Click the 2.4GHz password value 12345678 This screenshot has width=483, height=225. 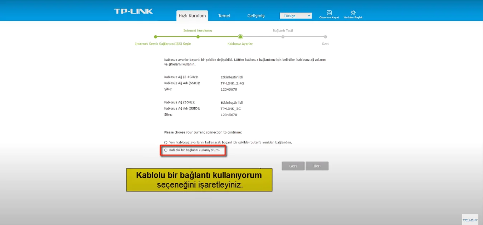click(x=229, y=89)
